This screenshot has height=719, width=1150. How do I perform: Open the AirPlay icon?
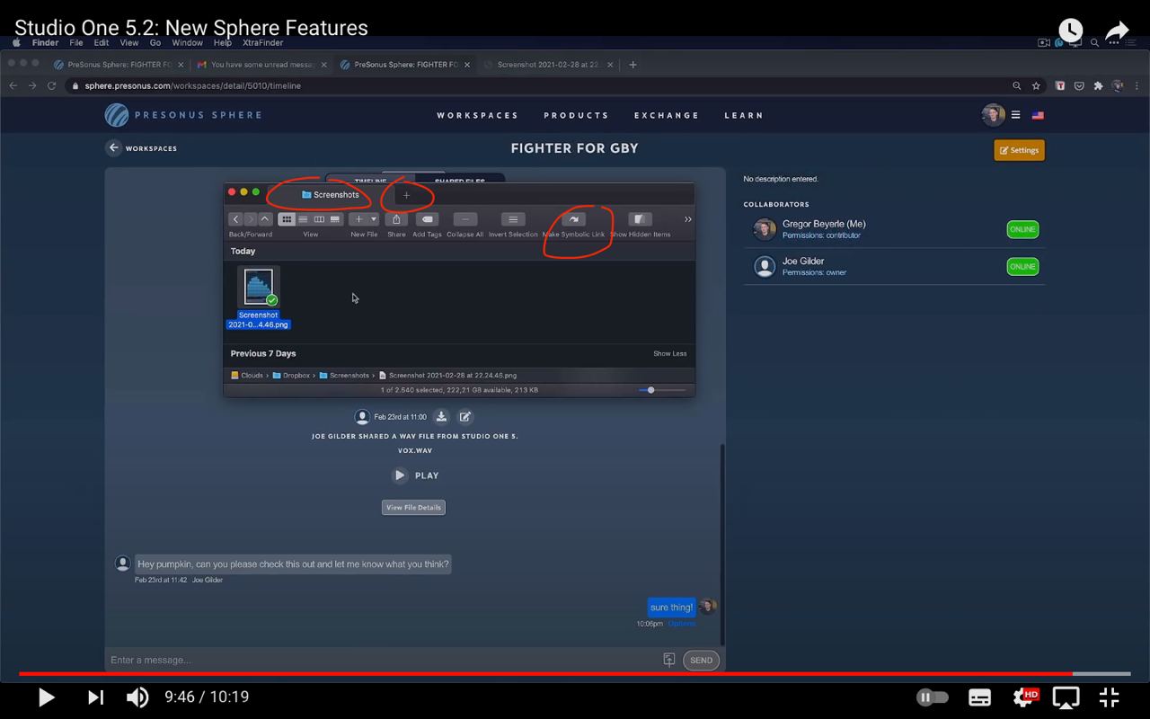1066,697
